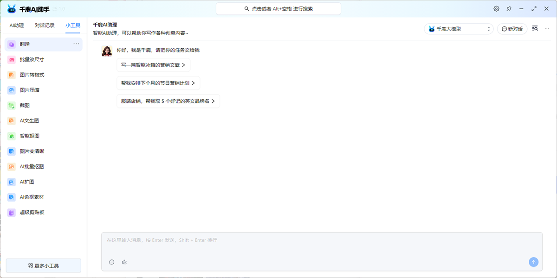
Task: Start a 新对话 conversation
Action: (512, 28)
